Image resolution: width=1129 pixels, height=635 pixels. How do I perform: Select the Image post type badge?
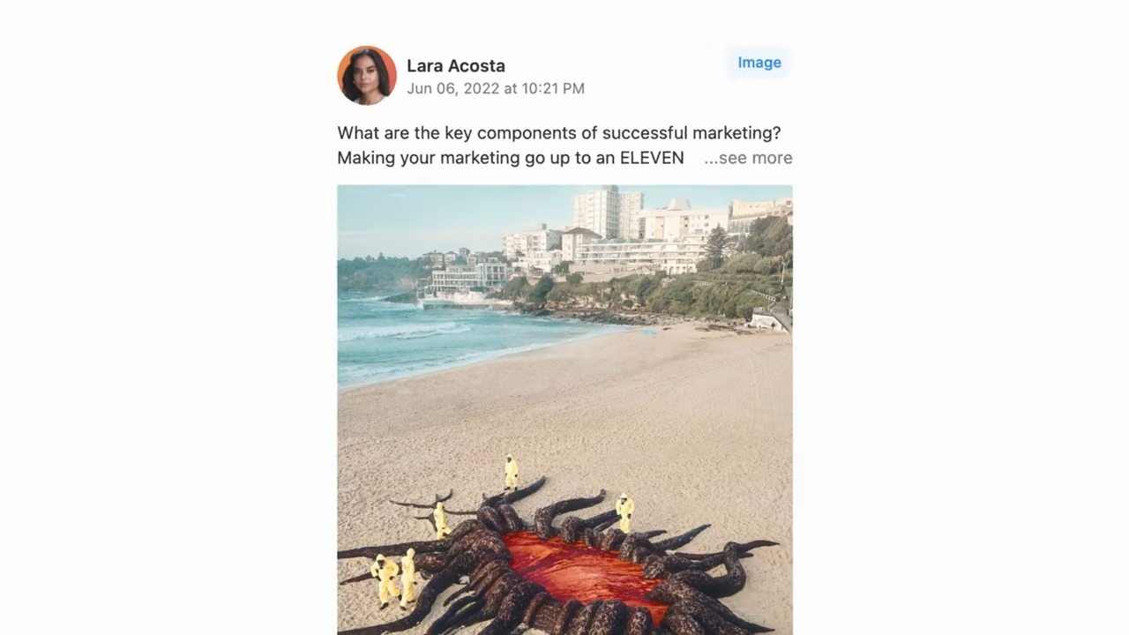(759, 63)
